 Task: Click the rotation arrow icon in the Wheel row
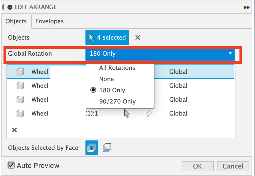click(x=149, y=113)
